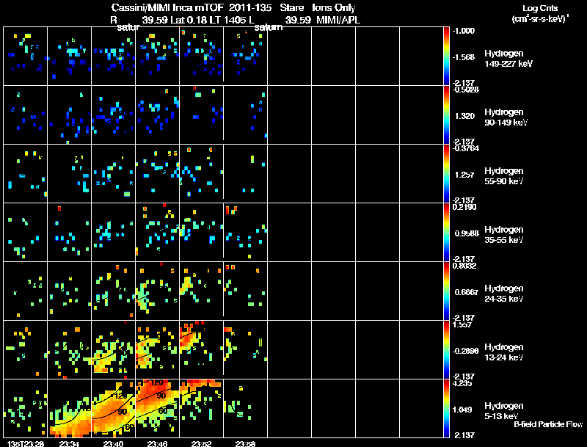Image resolution: width=587 pixels, height=447 pixels.
Task: Click the units label '(cm²-sr-s-keV)'
Action: click(540, 18)
